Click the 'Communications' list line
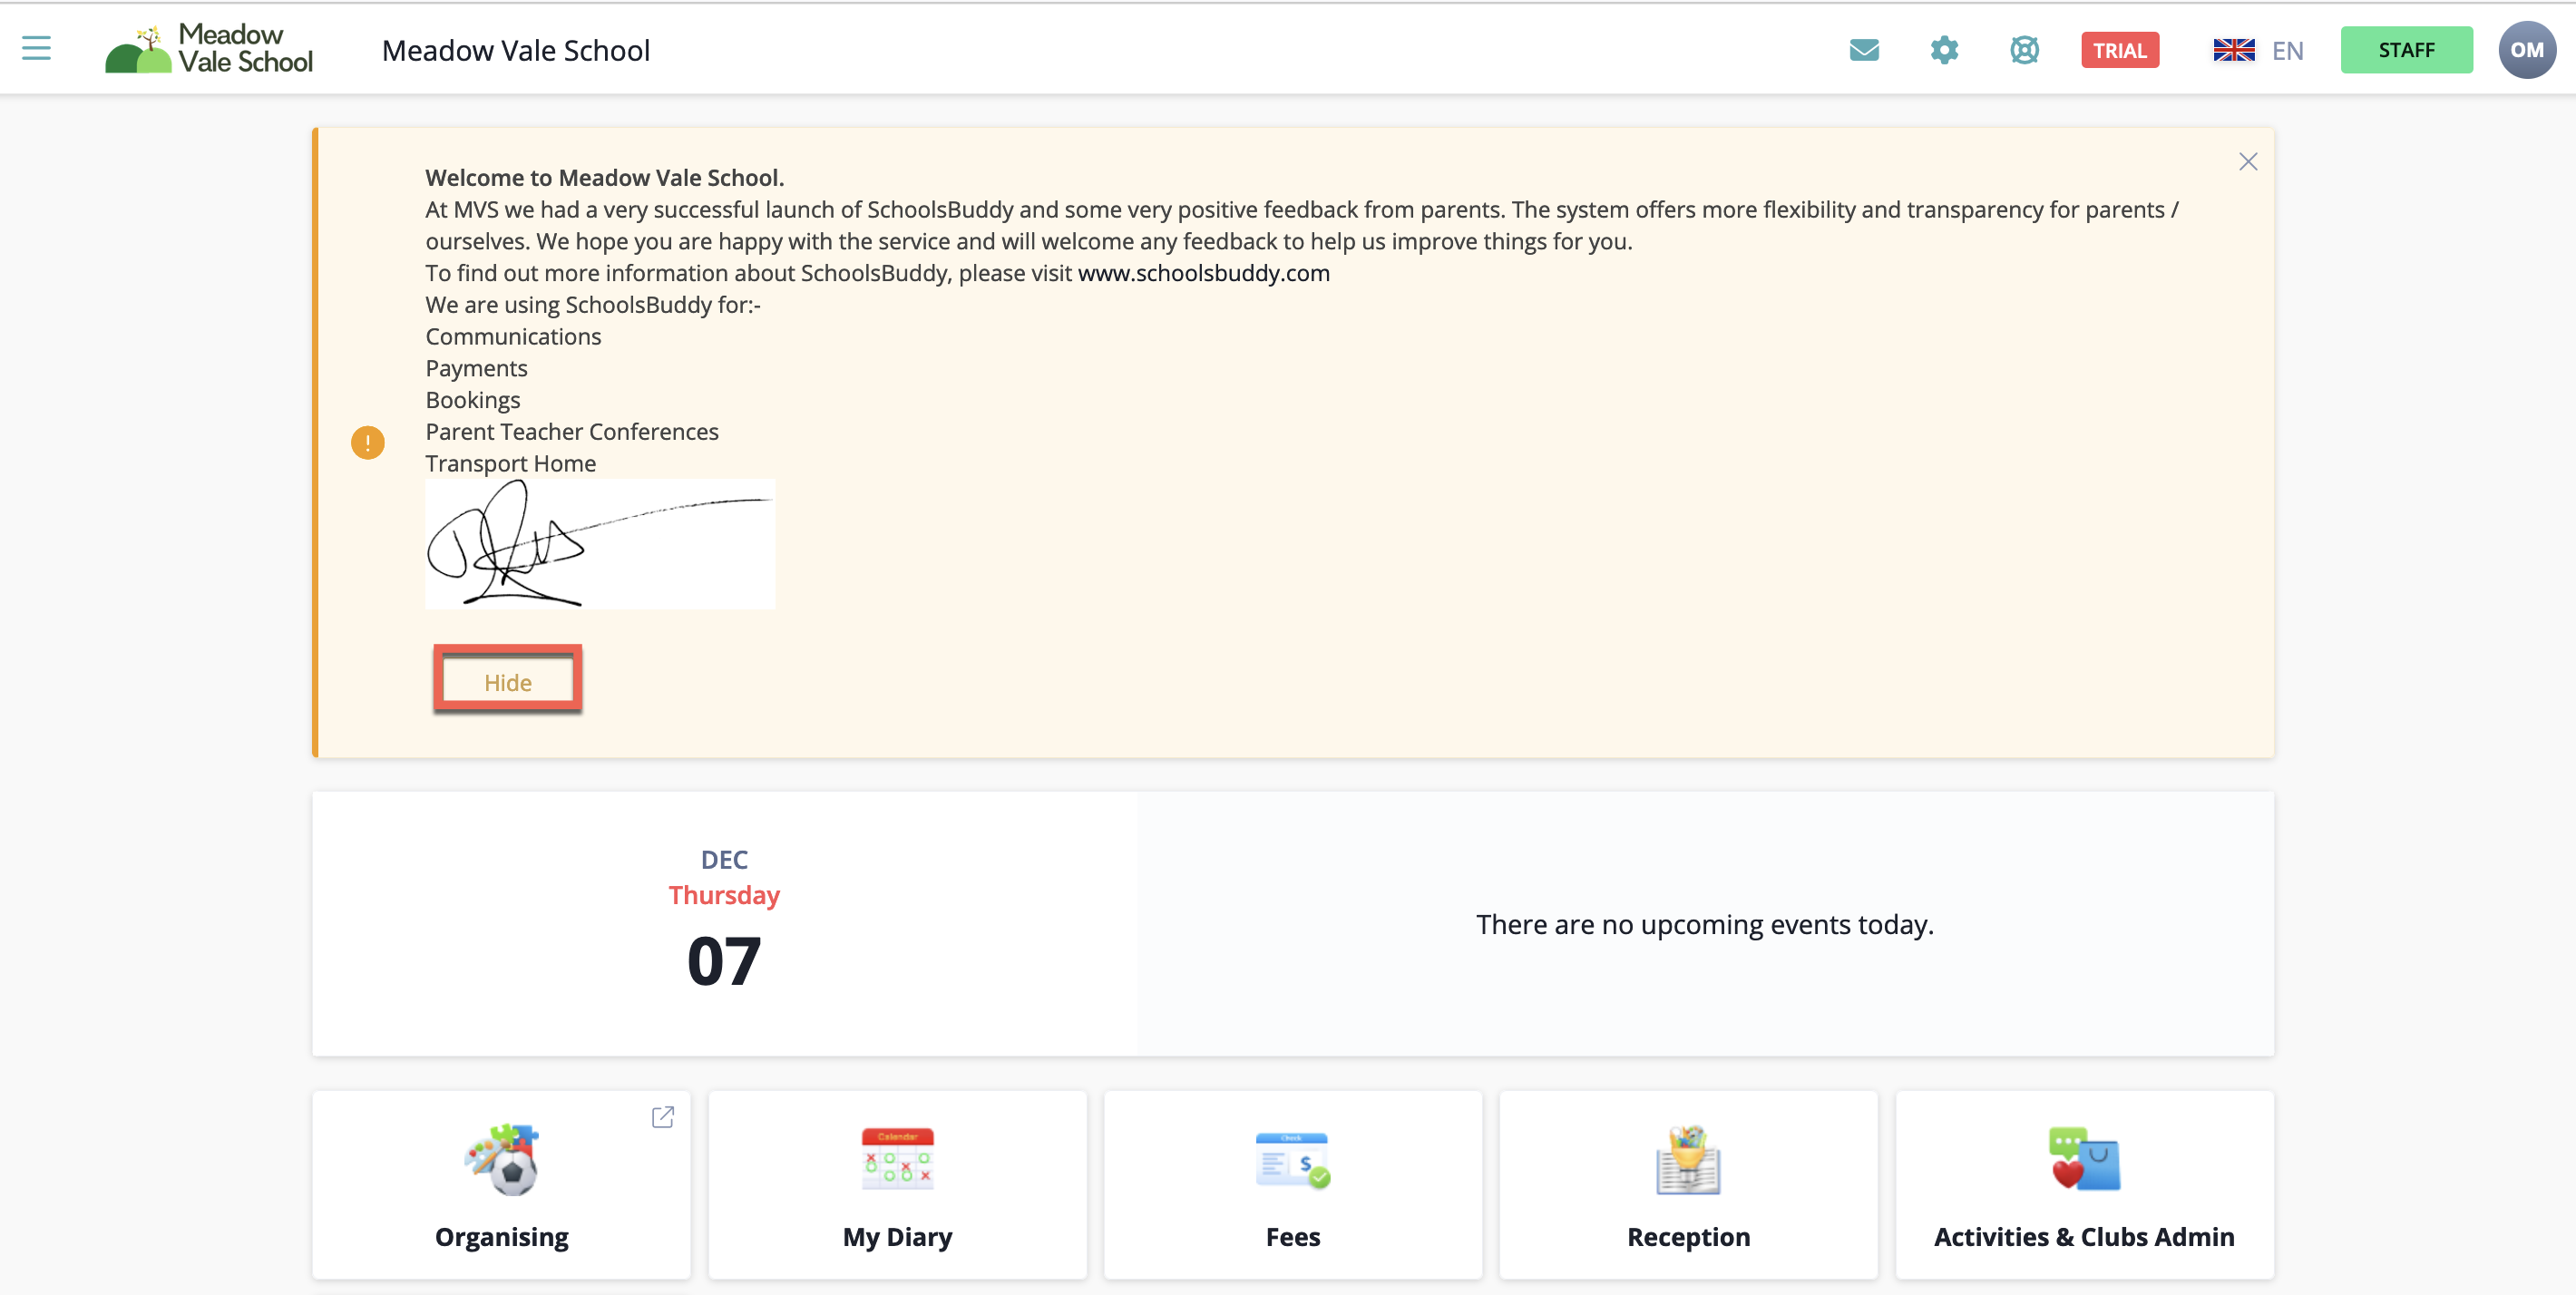 tap(513, 337)
